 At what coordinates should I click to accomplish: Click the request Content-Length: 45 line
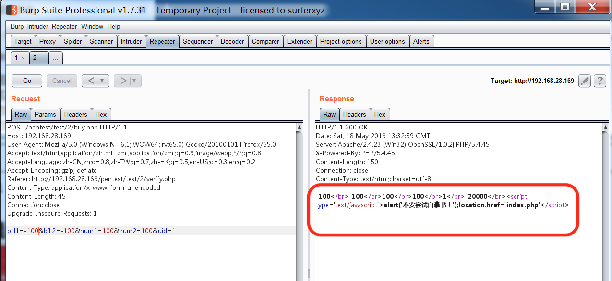pyautogui.click(x=36, y=196)
